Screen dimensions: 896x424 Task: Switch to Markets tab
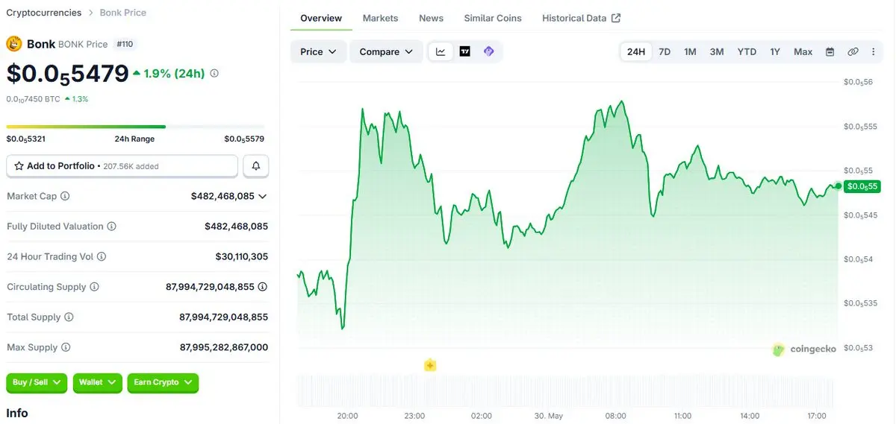[380, 18]
